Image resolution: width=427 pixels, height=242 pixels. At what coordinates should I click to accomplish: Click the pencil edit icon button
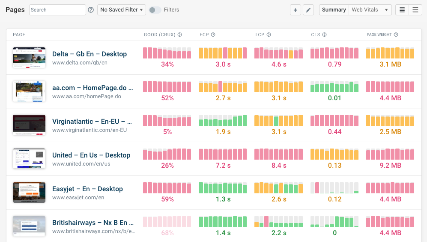pos(308,10)
